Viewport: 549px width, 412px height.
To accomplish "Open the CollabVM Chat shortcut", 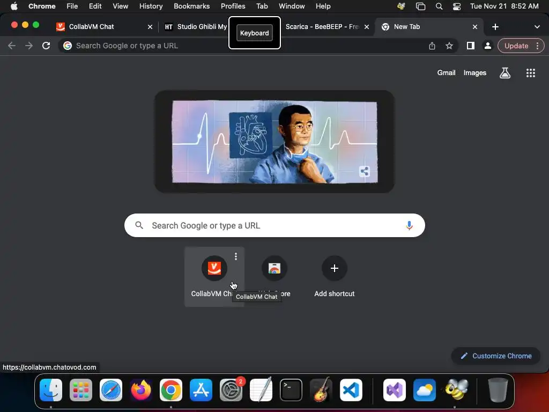I will (x=214, y=277).
